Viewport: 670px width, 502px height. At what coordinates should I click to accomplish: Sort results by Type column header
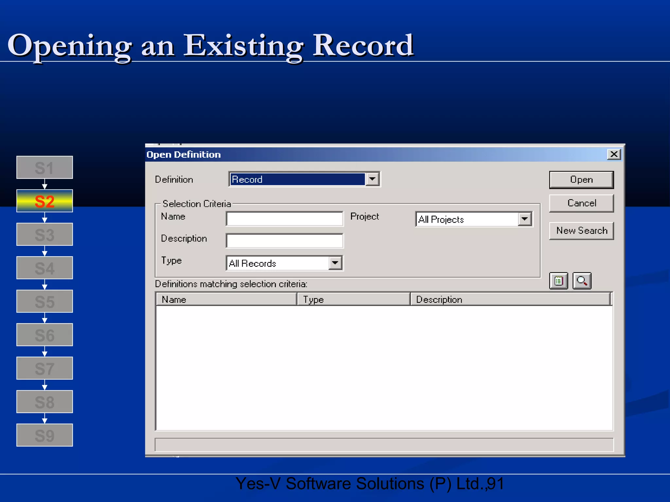click(x=354, y=299)
